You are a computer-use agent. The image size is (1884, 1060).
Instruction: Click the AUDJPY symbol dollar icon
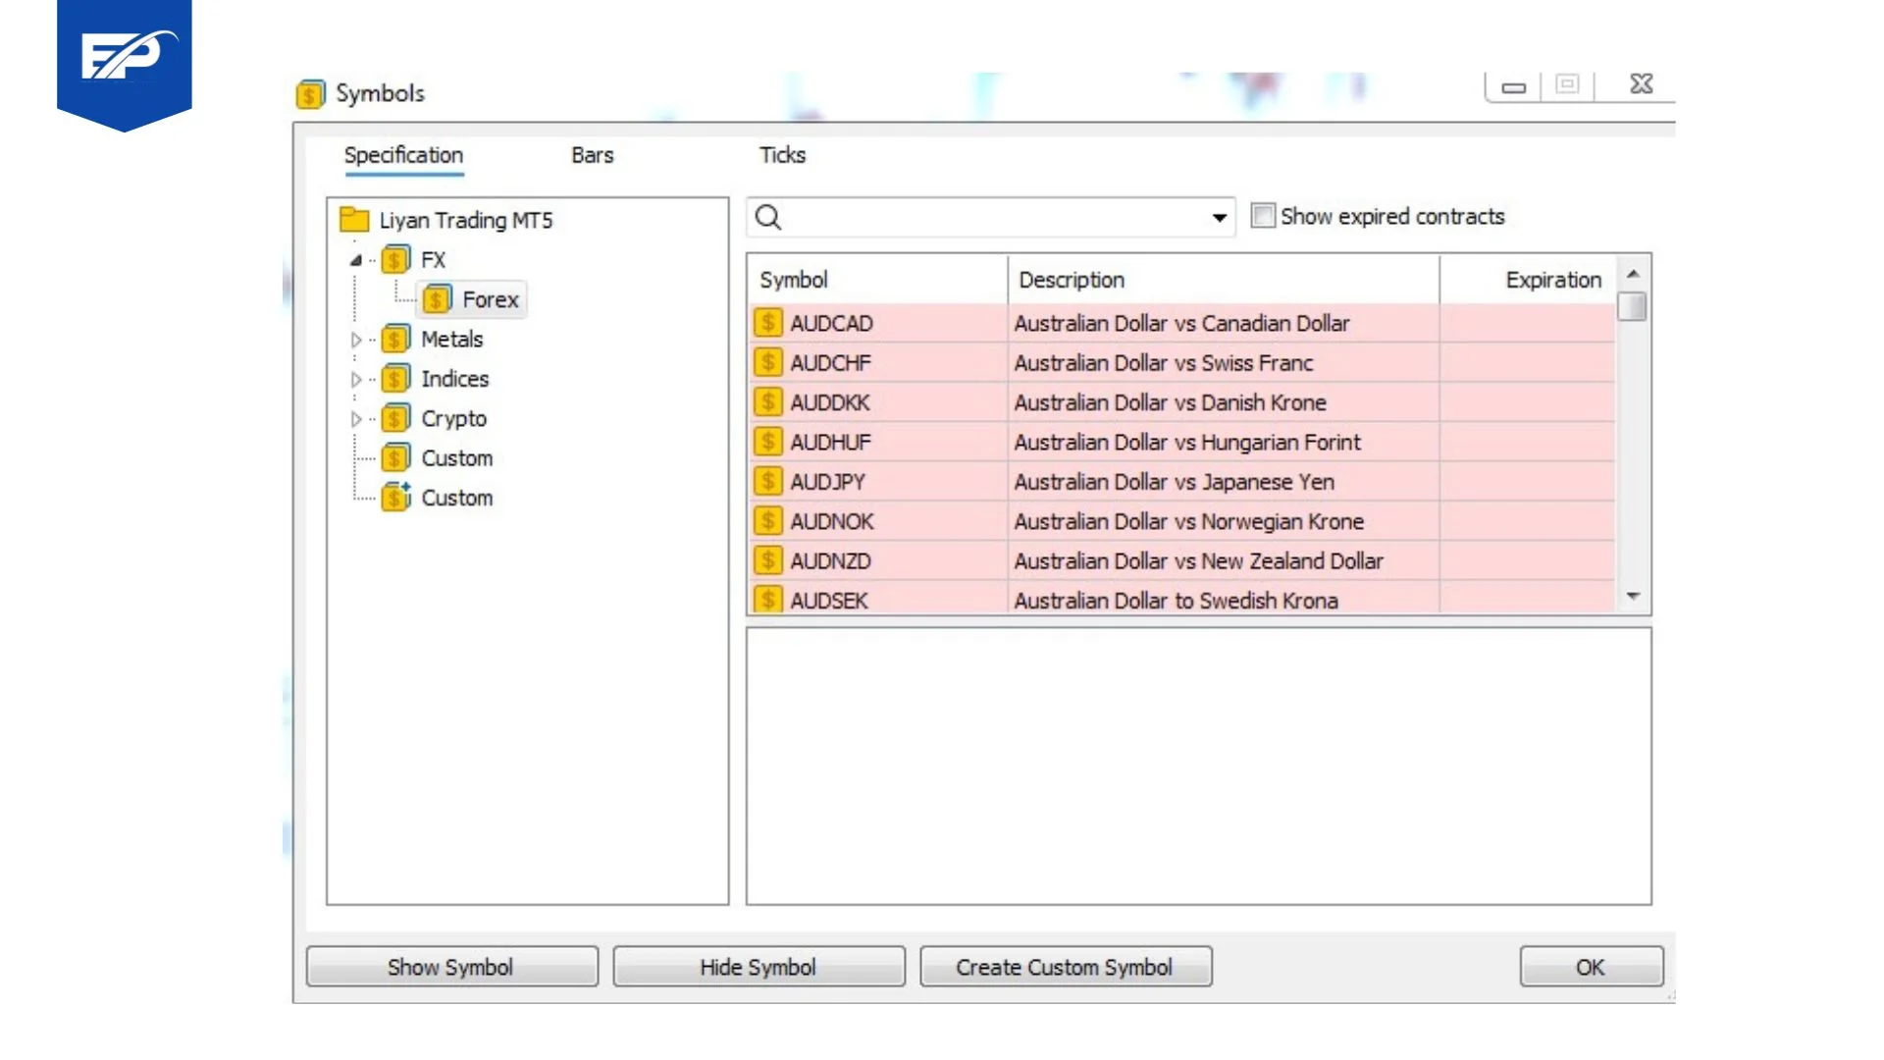click(x=767, y=482)
